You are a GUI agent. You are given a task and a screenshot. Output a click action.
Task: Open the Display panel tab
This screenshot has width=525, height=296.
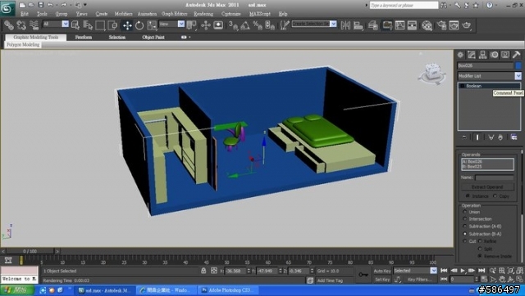[x=505, y=55]
